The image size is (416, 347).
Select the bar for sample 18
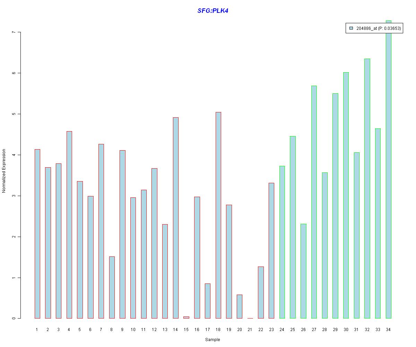(x=218, y=215)
